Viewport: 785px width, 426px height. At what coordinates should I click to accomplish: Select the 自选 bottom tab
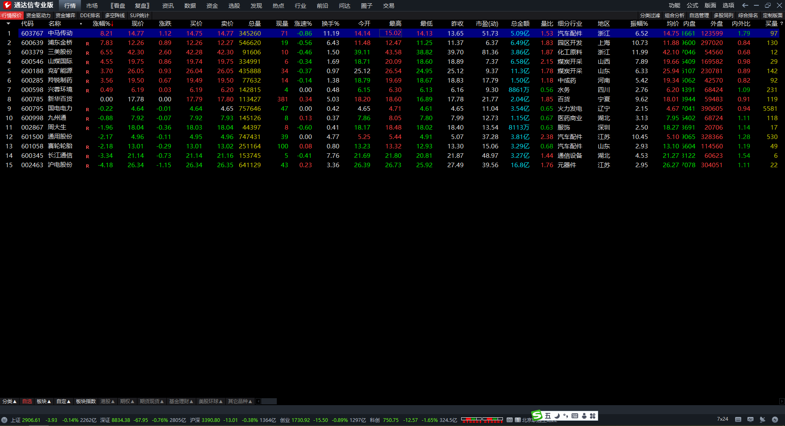point(27,401)
